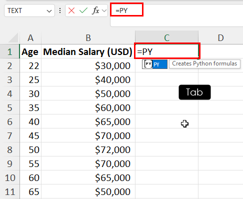Click the age cell with 35
243x199 pixels.
[30, 107]
